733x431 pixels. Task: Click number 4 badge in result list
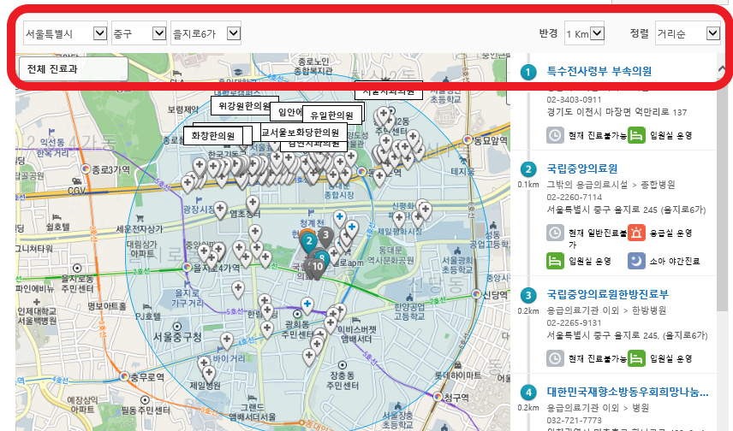[528, 393]
